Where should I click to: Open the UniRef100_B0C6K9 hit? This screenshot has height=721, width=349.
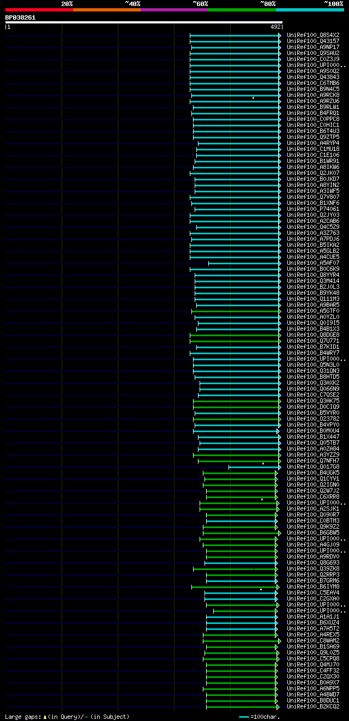[x=313, y=269]
